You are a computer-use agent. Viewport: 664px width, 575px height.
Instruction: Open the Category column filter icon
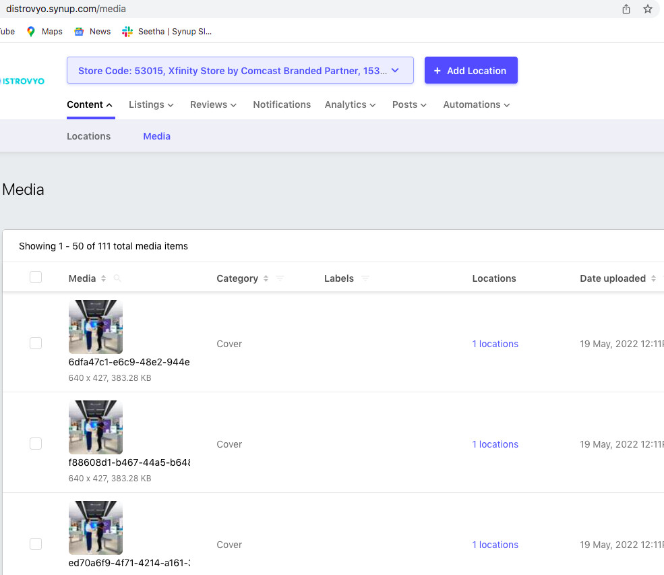coord(280,278)
